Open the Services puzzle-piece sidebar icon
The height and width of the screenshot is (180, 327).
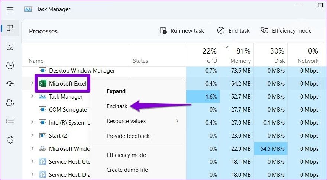click(10, 140)
